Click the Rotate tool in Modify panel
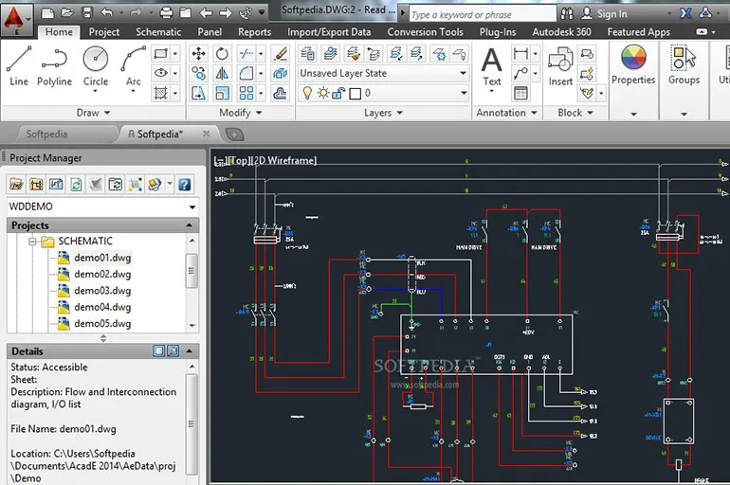 pos(222,53)
